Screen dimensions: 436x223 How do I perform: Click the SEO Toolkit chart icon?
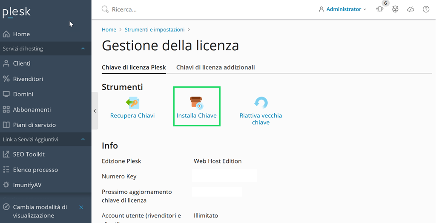pyautogui.click(x=6, y=154)
